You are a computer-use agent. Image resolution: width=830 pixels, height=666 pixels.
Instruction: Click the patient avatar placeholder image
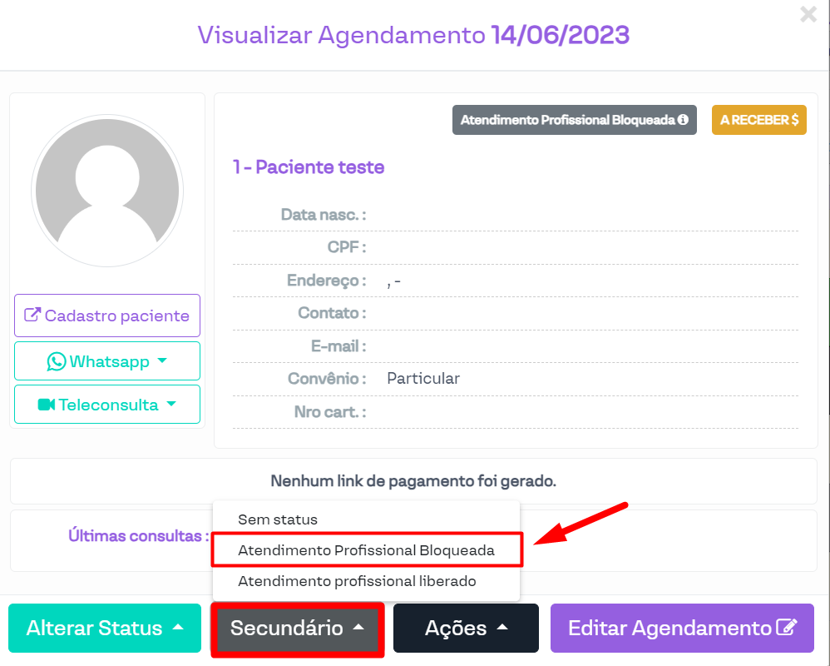click(106, 191)
